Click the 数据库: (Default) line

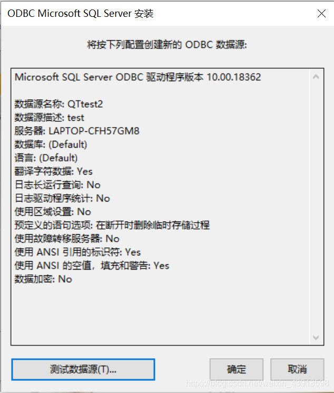click(51, 145)
